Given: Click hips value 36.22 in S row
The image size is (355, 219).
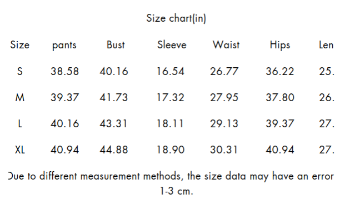Looking at the screenshot, I should pos(280,71).
